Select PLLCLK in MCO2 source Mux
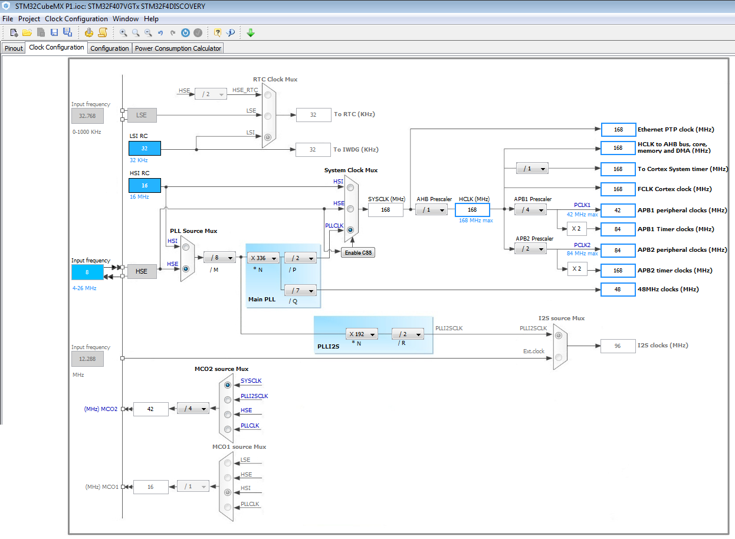 [228, 429]
